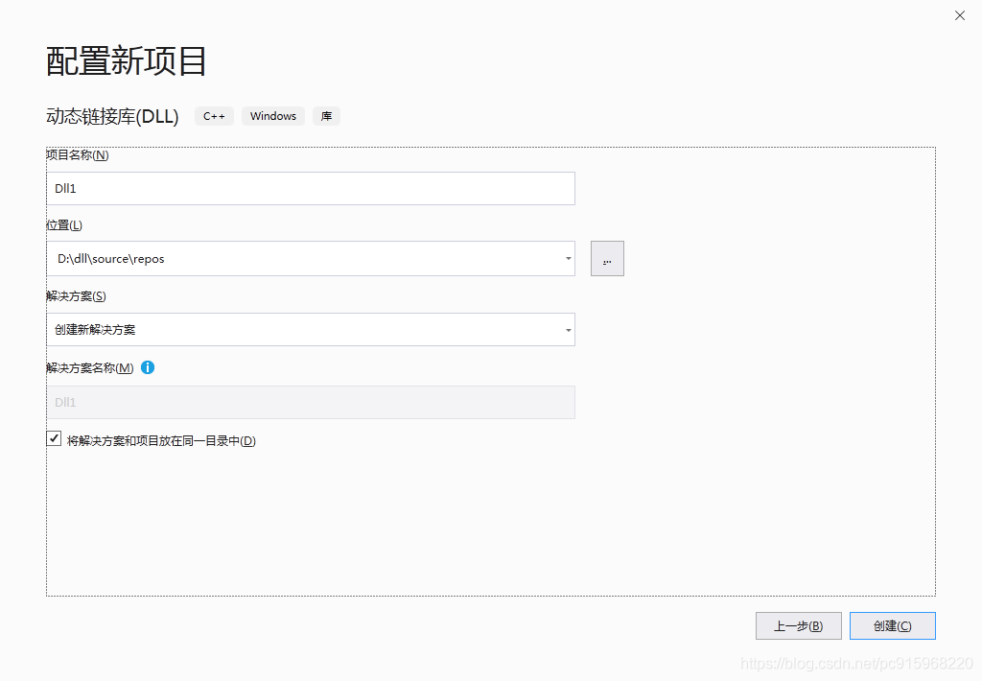Click the 库 tag

point(326,116)
